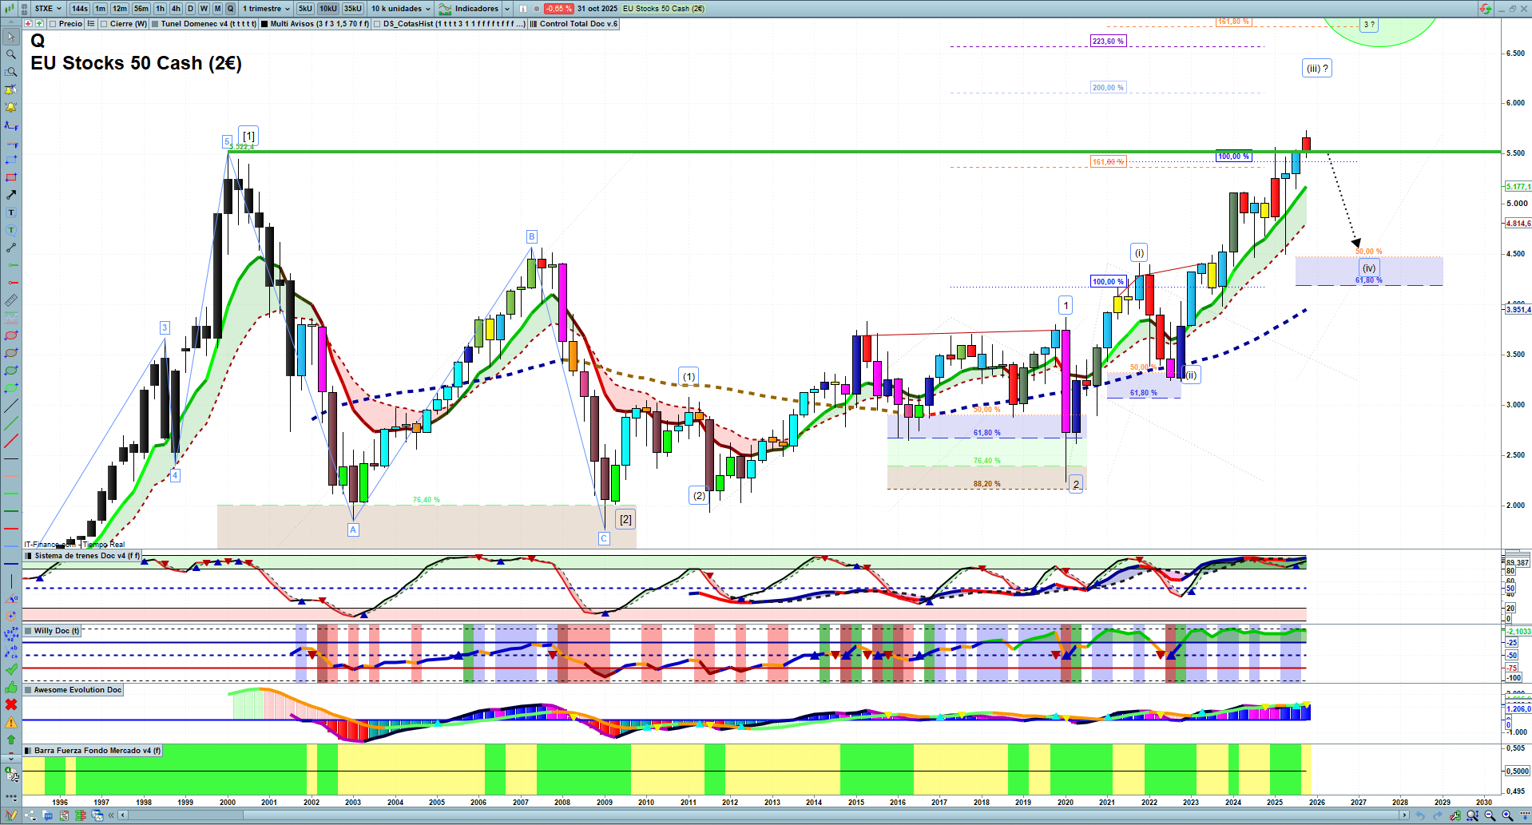Screen dimensions: 1532x825
Task: Click the zoom in magnifier icon
Action: click(x=1507, y=815)
